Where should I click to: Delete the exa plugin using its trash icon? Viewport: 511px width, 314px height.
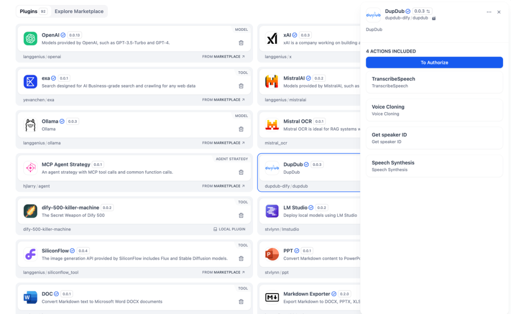click(x=241, y=86)
